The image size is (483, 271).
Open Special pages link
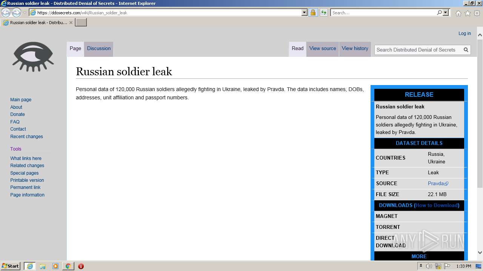point(25,173)
